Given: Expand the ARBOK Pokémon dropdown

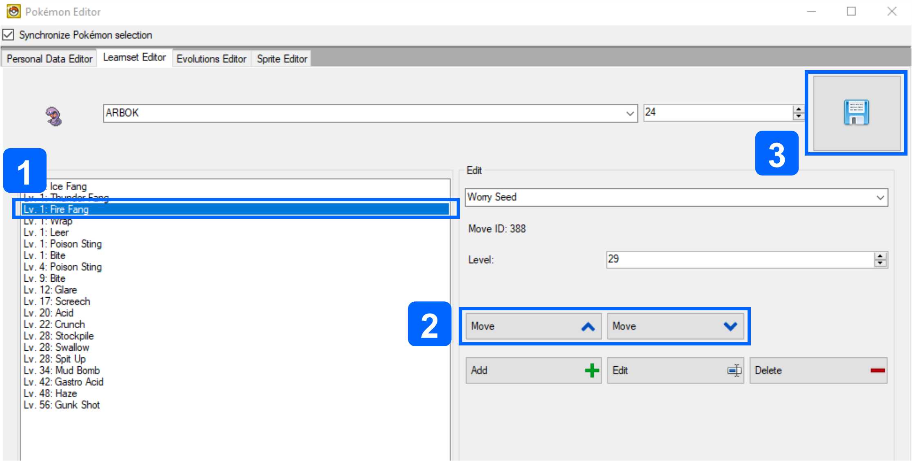Looking at the screenshot, I should 630,113.
